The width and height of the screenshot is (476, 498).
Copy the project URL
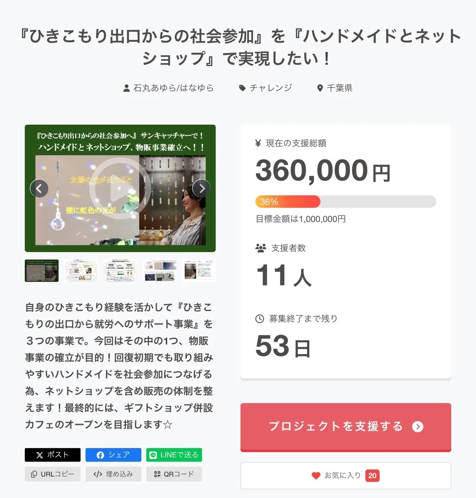click(x=53, y=474)
